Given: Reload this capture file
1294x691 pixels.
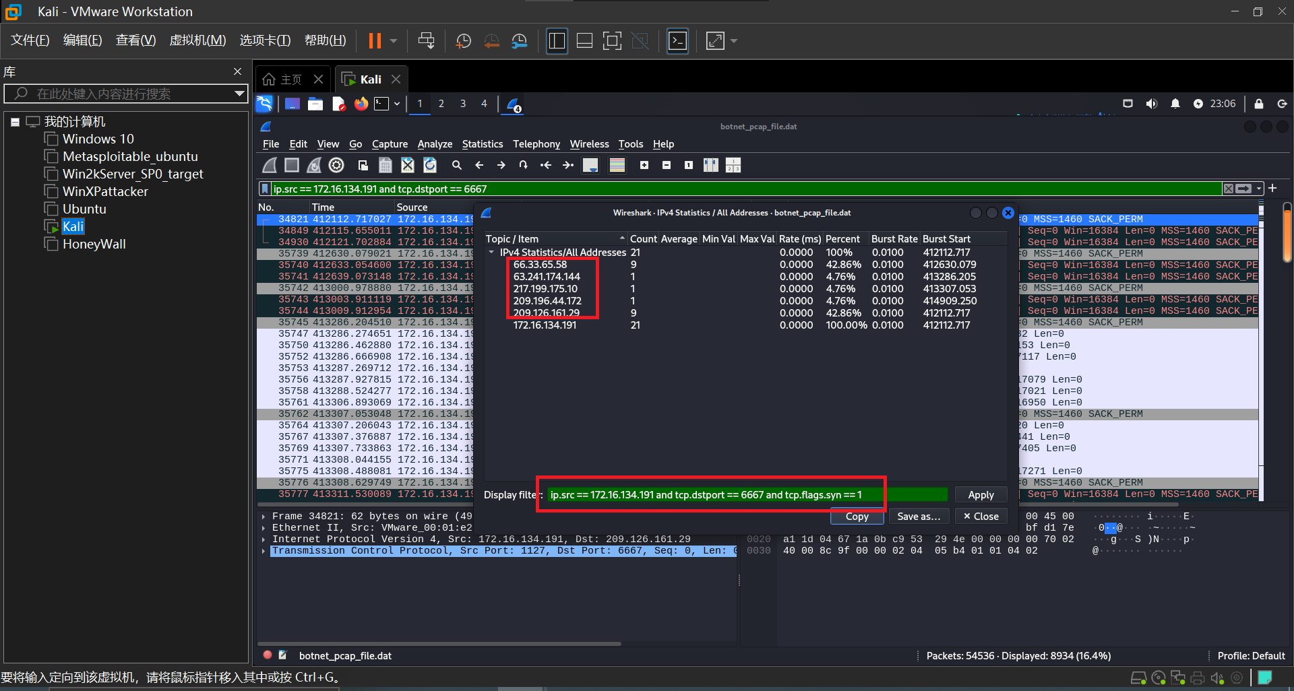Looking at the screenshot, I should coord(430,165).
